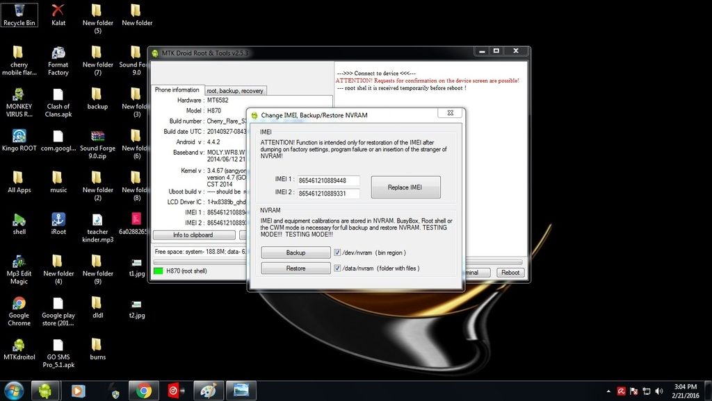Click the NVRAM Backup button

tap(296, 253)
